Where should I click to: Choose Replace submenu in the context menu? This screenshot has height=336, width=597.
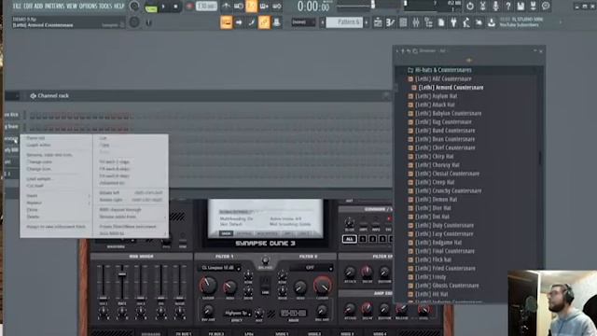35,203
